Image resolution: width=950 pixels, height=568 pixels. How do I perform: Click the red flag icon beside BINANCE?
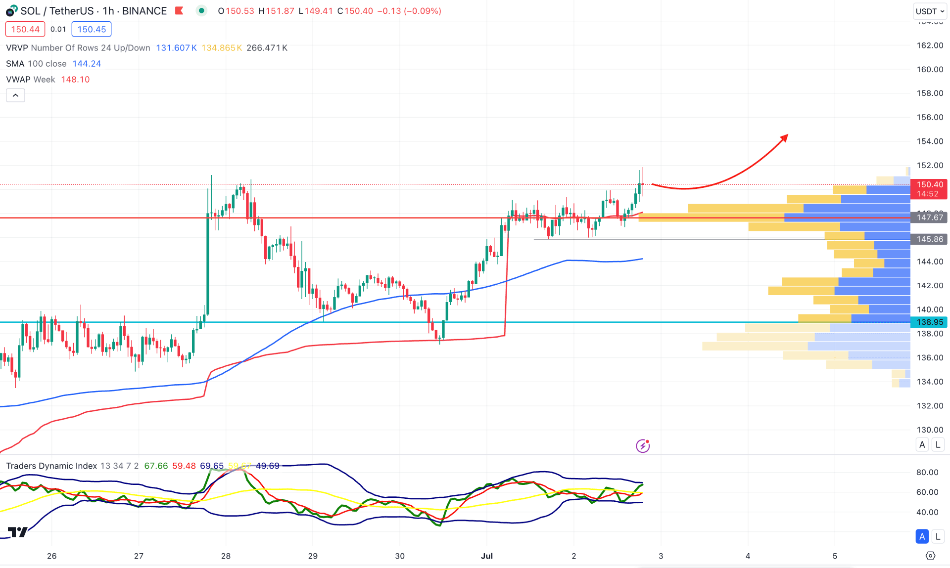(180, 11)
